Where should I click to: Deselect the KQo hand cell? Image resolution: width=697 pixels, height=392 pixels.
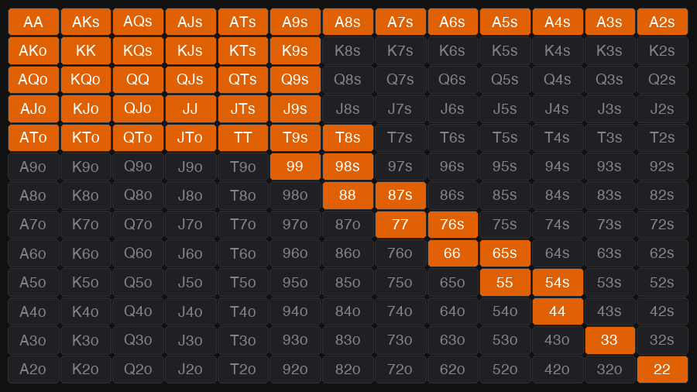pos(86,80)
